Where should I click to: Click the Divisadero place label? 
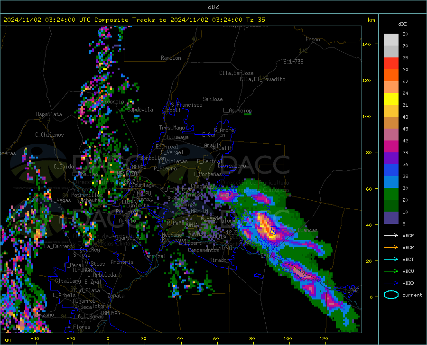pyautogui.click(x=232, y=166)
